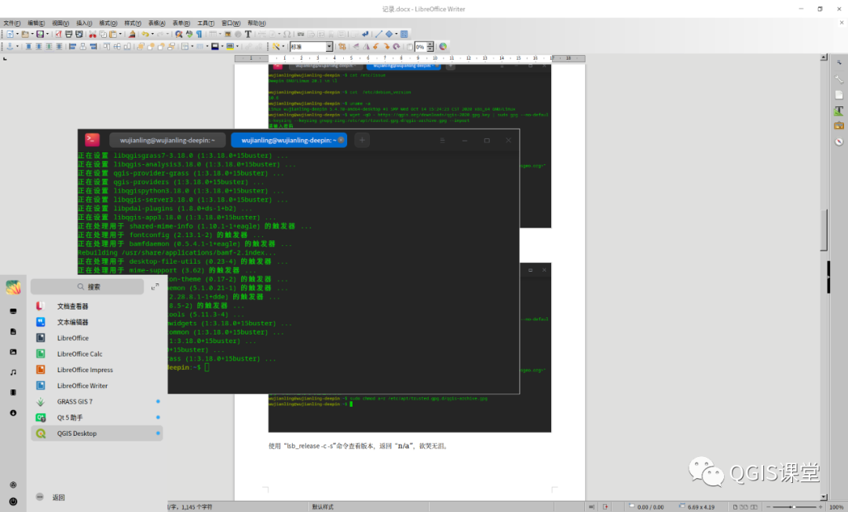Switch to active blue terminal tab

[x=287, y=140]
